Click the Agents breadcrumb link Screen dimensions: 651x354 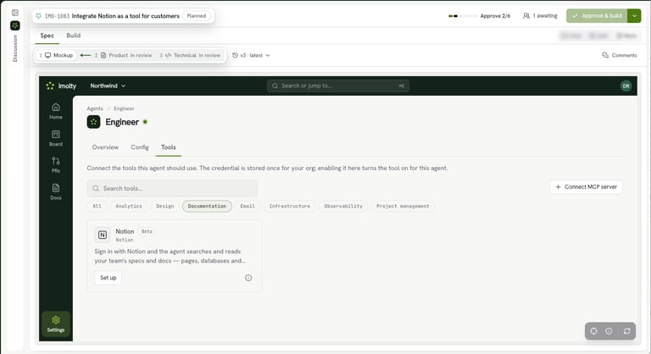pyautogui.click(x=95, y=108)
